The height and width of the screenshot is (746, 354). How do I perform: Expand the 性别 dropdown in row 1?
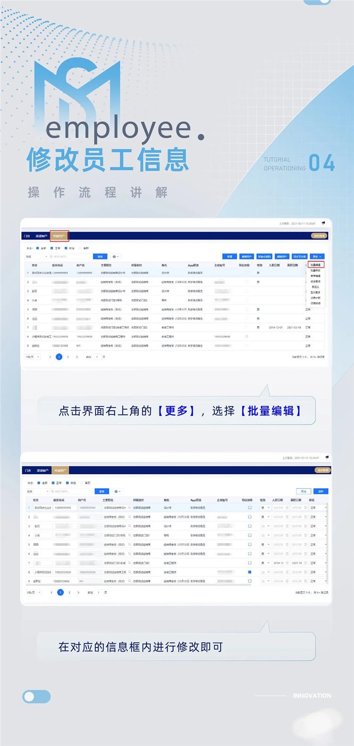tap(266, 508)
